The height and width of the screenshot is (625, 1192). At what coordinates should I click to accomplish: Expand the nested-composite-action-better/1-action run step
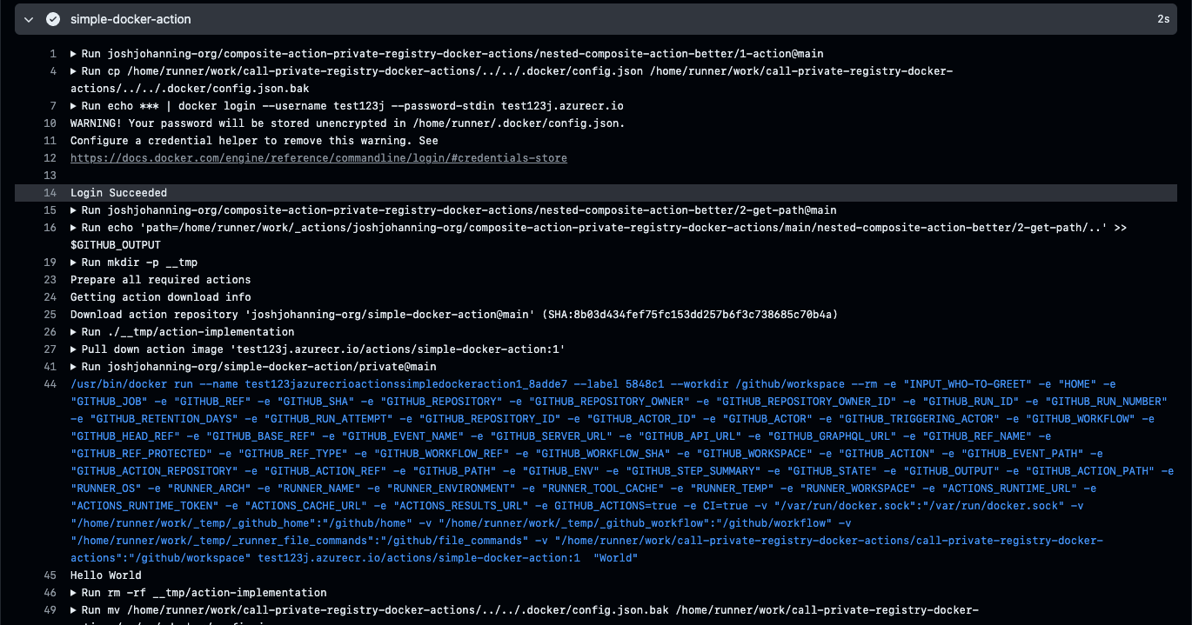74,53
